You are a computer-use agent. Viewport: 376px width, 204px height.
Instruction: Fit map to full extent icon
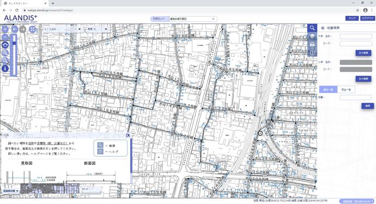(32, 29)
